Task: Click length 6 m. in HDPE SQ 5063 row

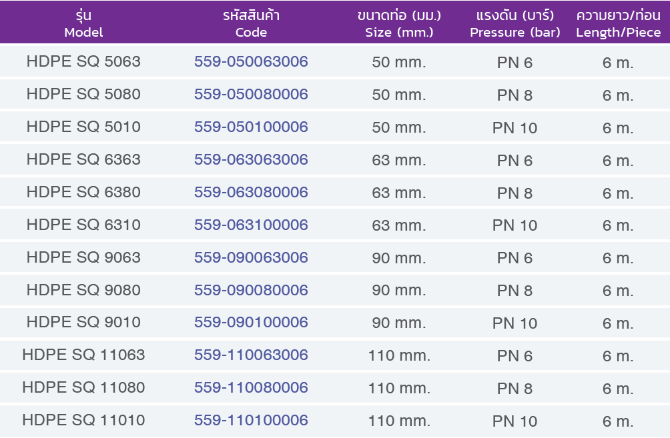Action: [619, 63]
